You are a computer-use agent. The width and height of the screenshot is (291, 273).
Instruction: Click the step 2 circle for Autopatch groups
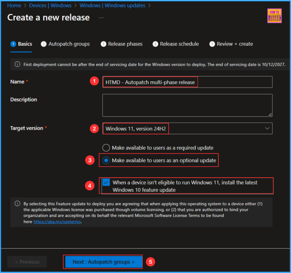(x=43, y=44)
